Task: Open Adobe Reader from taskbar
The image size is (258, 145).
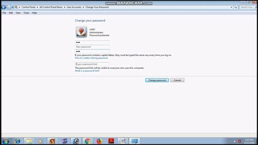Action: pos(111,141)
